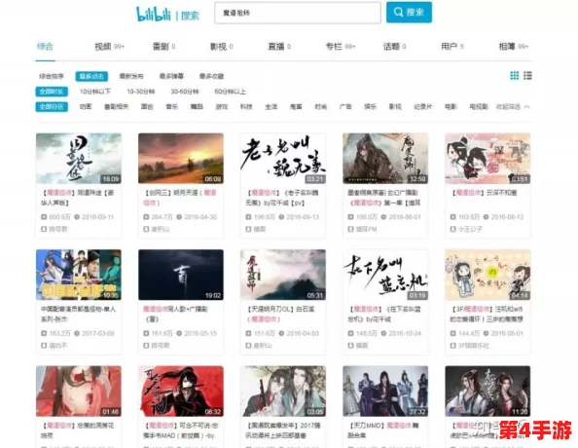Filter by 时尚 category

[x=321, y=107]
